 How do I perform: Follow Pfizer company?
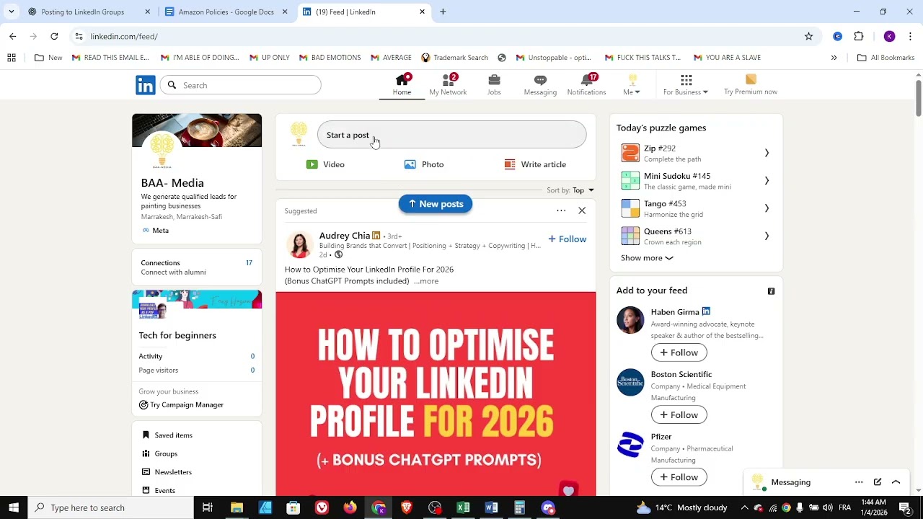[679, 477]
